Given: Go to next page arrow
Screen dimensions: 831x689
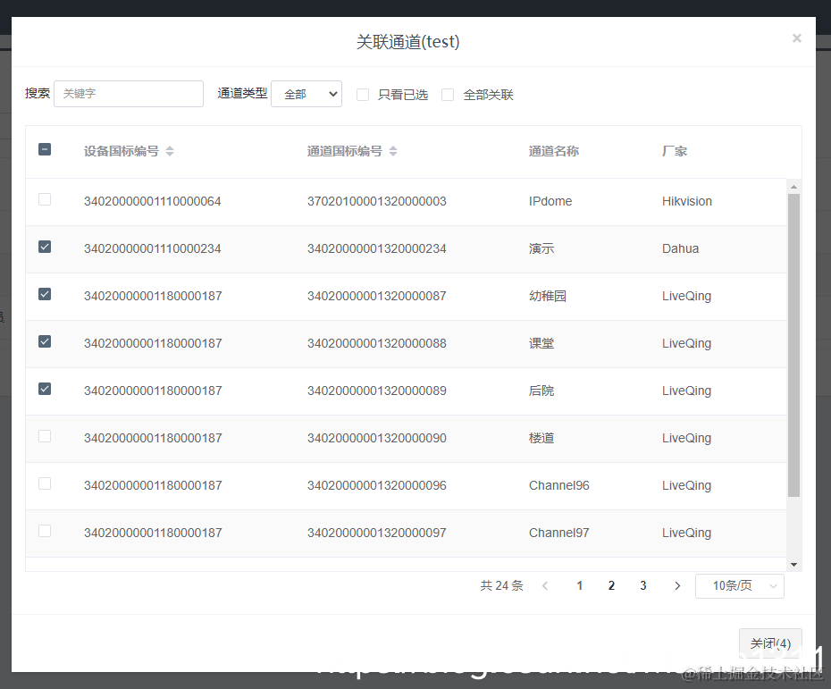Looking at the screenshot, I should click(676, 585).
